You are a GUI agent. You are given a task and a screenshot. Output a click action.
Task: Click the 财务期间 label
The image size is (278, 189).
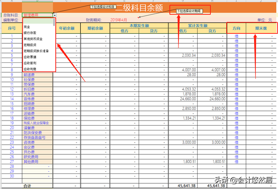pos(94,20)
